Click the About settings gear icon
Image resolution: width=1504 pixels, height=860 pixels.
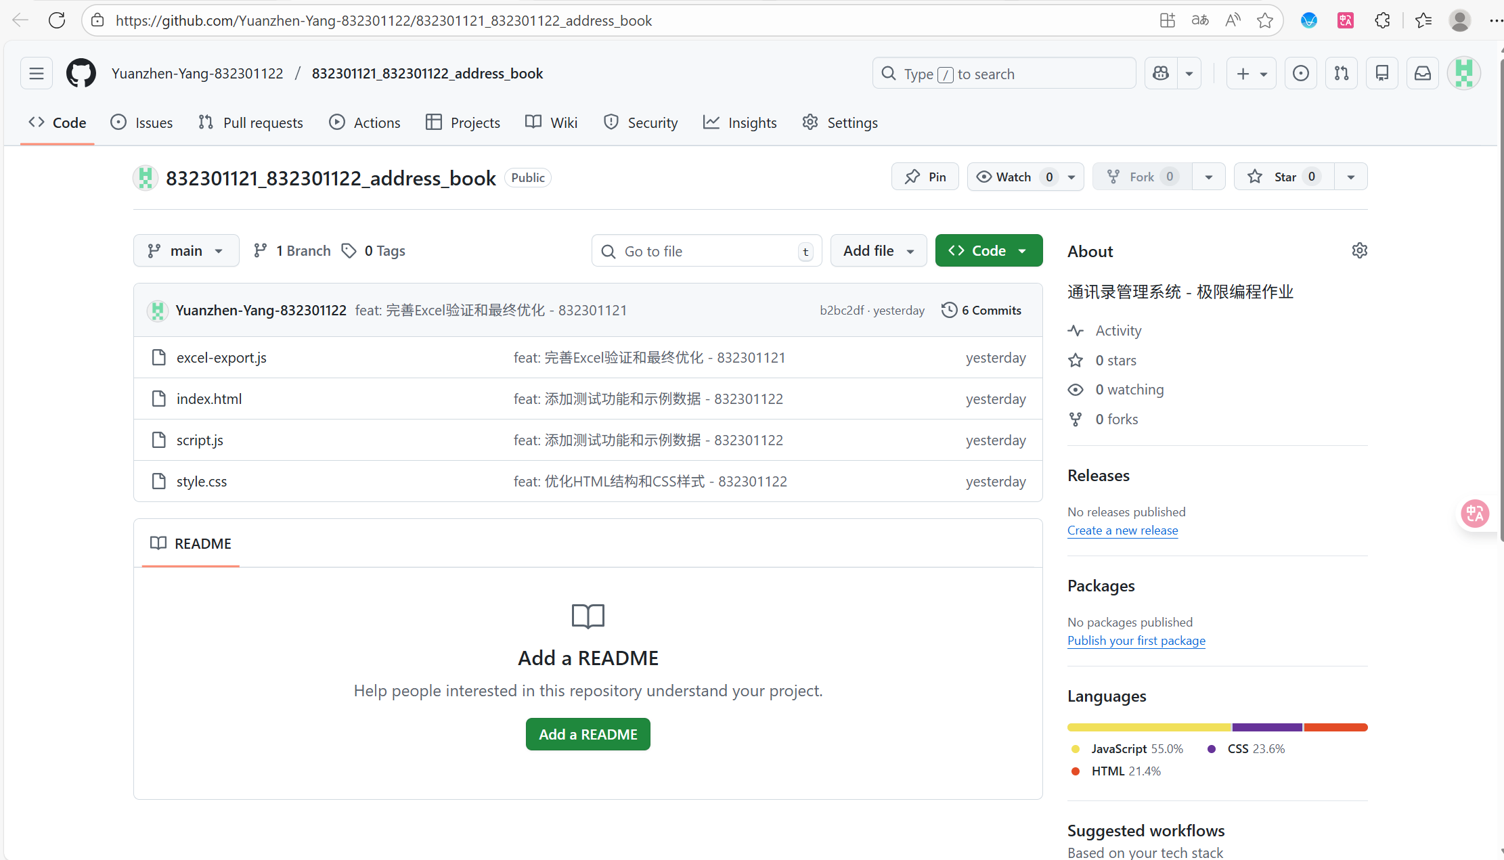[1359, 250]
